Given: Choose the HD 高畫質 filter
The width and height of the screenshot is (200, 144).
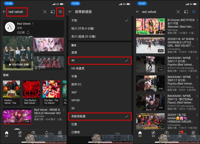Looking at the screenshot, I should coord(100,68).
